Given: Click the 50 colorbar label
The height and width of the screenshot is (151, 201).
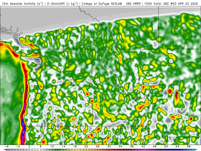Looking at the screenshot, I should click(166, 146).
